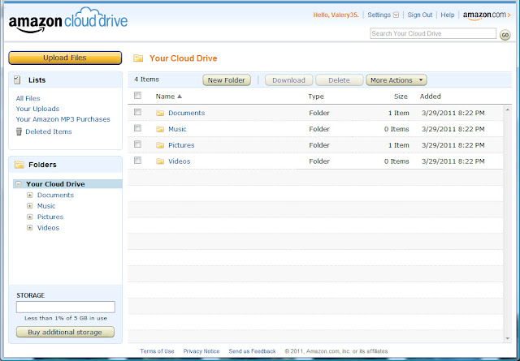The width and height of the screenshot is (520, 361).
Task: Toggle the select-all checkbox in header
Action: click(137, 96)
